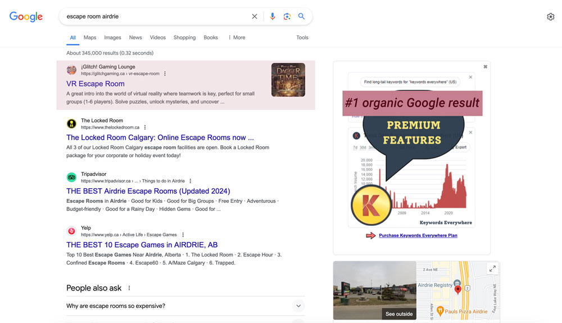This screenshot has height=323, width=562.
Task: Click Glitch! Gaming Lounge favicon
Action: pos(71,70)
